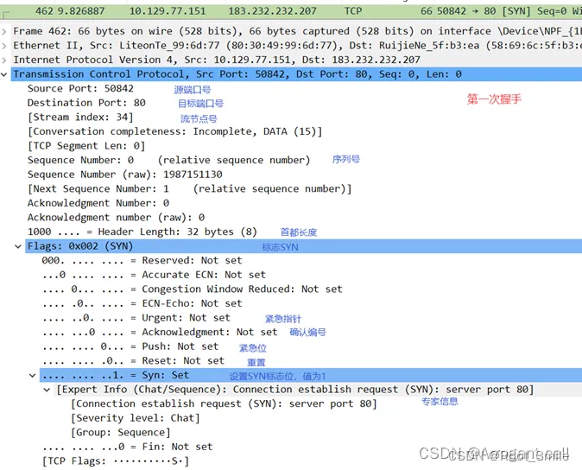Select the Destination Port: 80 field

click(86, 103)
